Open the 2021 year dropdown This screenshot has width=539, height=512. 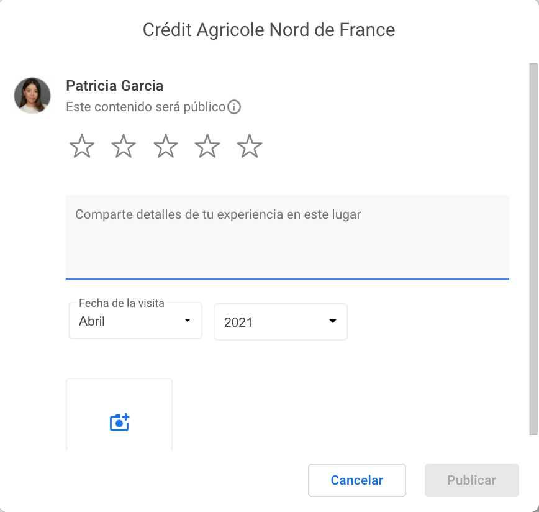pos(281,322)
